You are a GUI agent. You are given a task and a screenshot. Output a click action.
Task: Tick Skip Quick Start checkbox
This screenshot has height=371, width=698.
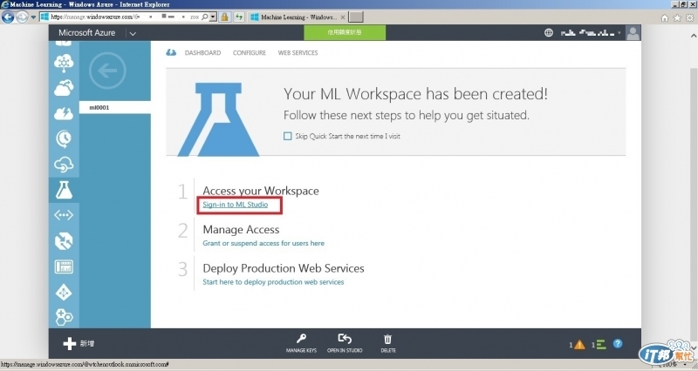(288, 136)
